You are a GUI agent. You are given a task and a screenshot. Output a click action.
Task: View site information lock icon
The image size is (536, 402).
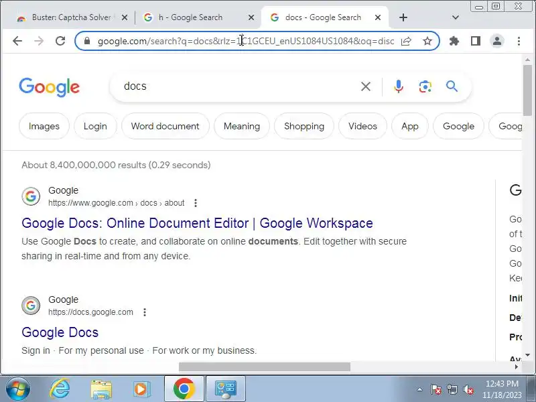87,41
